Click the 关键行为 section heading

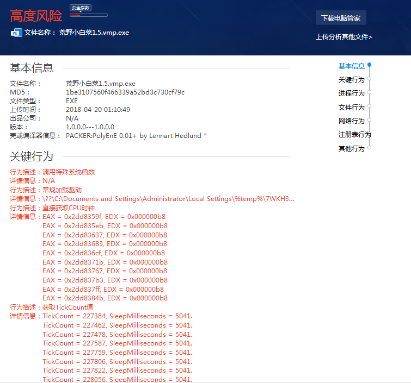[x=32, y=156]
